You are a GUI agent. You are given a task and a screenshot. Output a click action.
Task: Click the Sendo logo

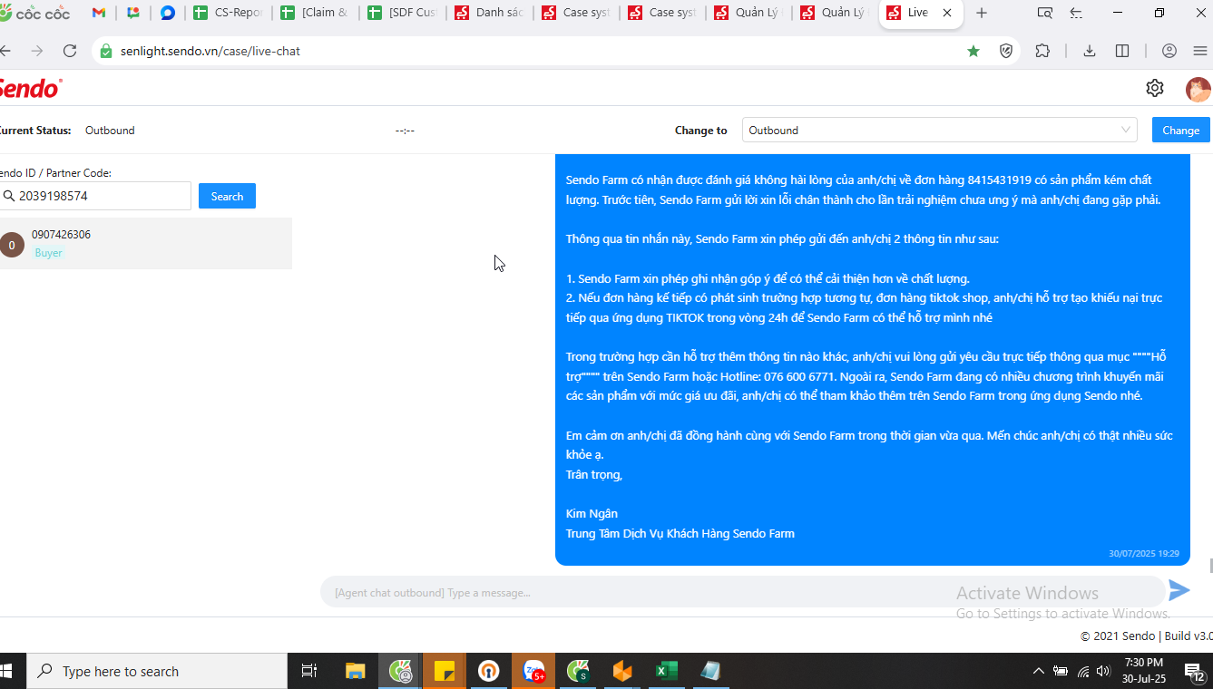[30, 89]
